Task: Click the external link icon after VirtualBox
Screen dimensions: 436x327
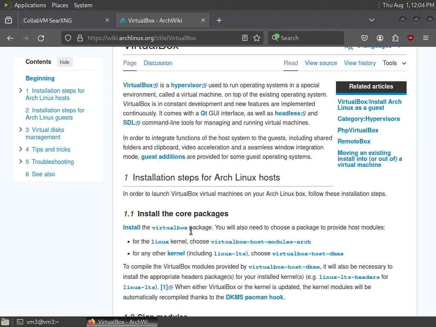Action: tap(156, 86)
